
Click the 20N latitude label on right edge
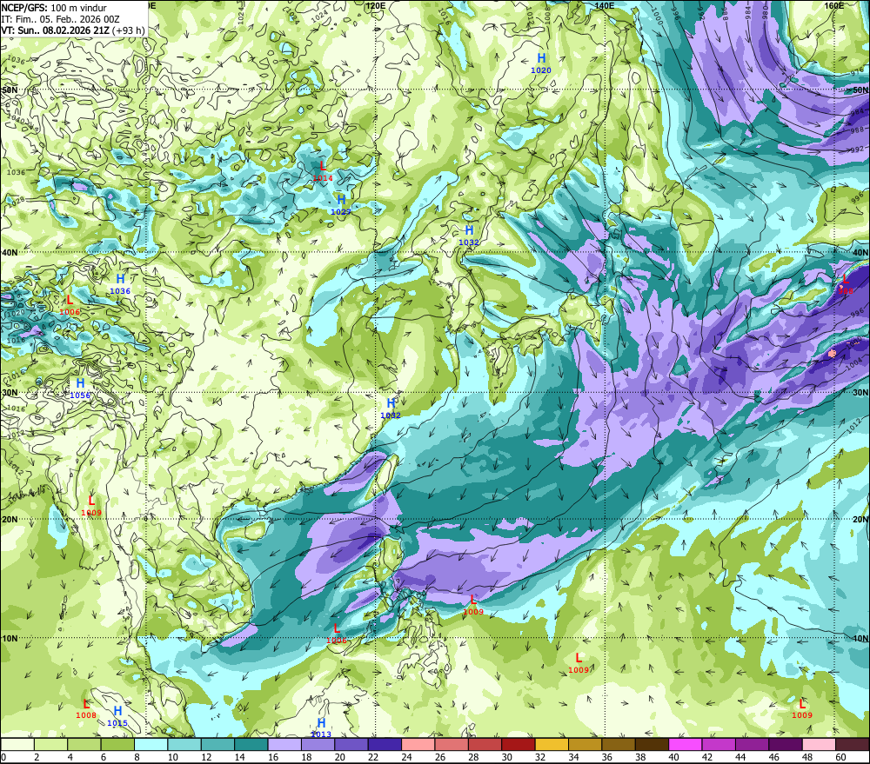[860, 519]
